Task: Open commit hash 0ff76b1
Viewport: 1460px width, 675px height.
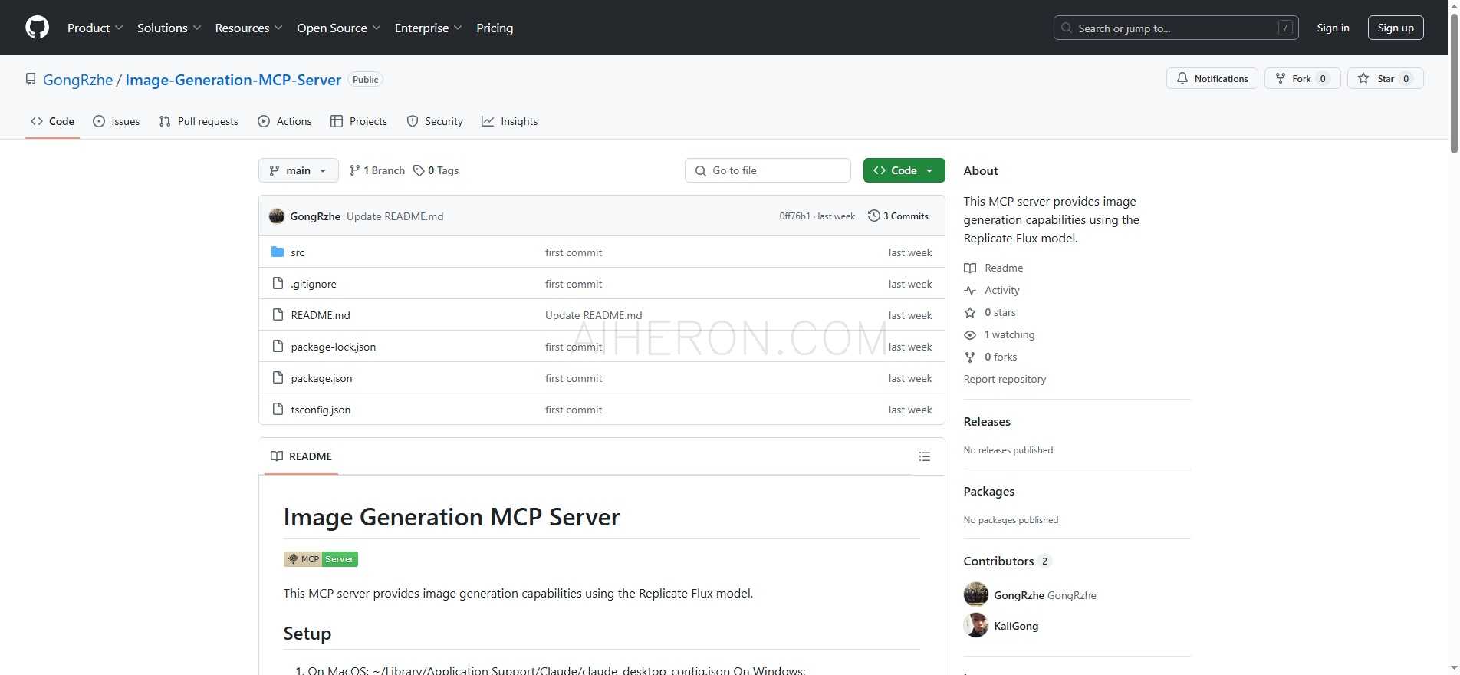Action: [x=794, y=216]
